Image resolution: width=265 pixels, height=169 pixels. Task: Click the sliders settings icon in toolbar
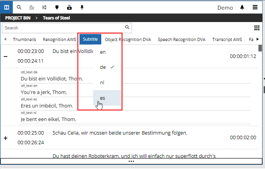(44, 7)
